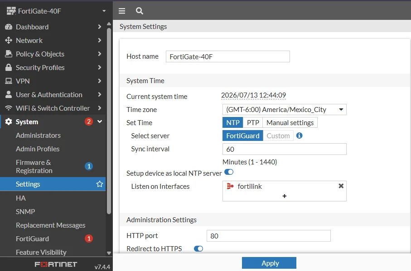
Task: Collapse the System menu chevron
Action: 100,121
